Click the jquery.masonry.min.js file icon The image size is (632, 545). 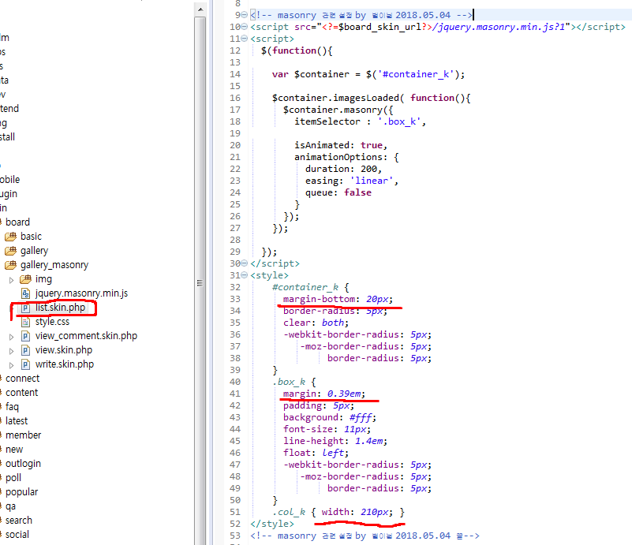25,293
